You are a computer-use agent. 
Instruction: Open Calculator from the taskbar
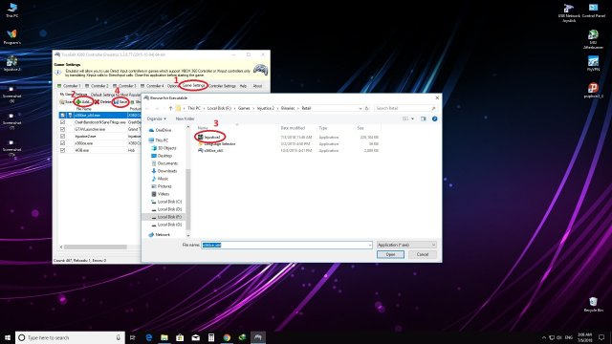(x=211, y=337)
